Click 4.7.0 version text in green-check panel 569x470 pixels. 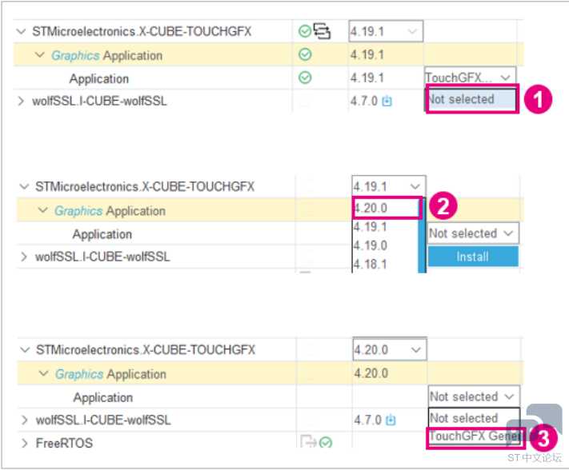click(x=364, y=101)
